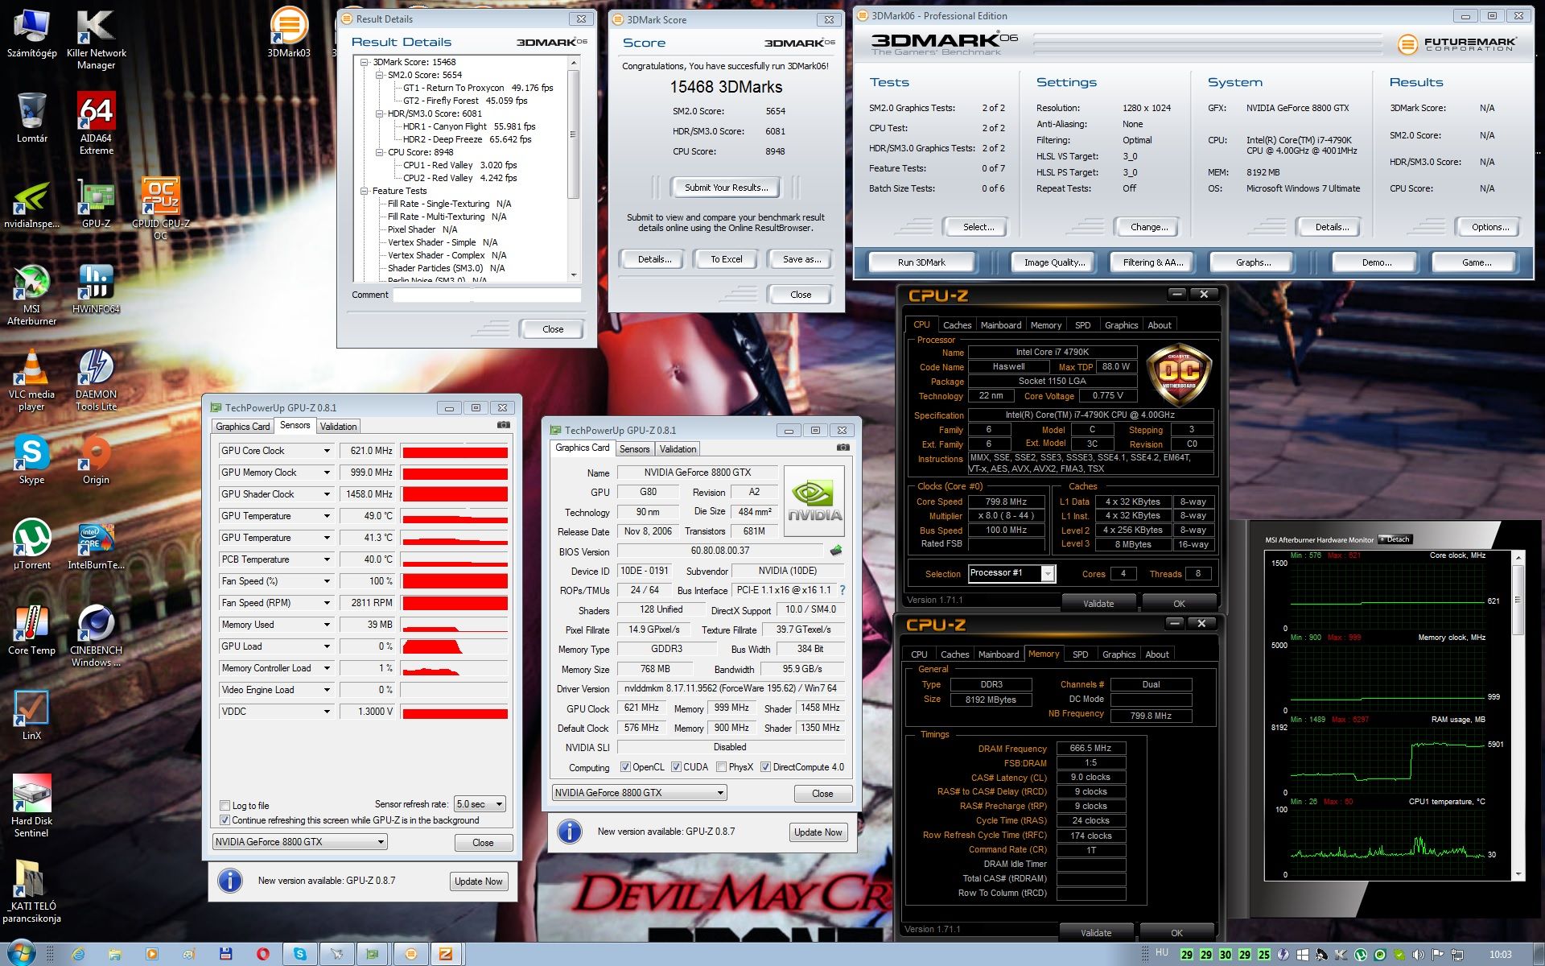Click the Skype icon on the taskbar
The width and height of the screenshot is (1545, 966).
[x=300, y=954]
